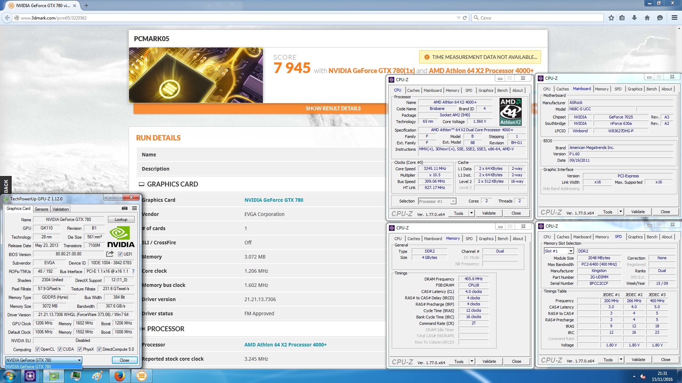The width and height of the screenshot is (682, 383).
Task: Expand Tools arrow in CPU-Z SPD window
Action: pyautogui.click(x=621, y=360)
